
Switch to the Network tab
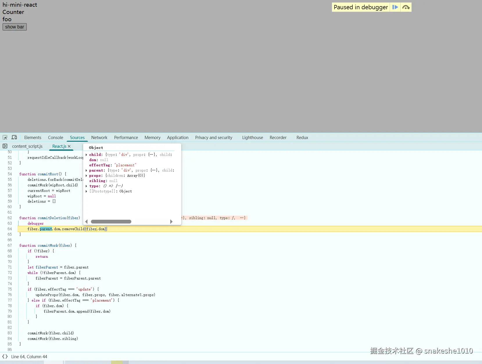[99, 138]
